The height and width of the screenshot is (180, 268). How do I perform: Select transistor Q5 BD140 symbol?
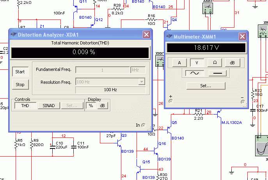click(169, 130)
